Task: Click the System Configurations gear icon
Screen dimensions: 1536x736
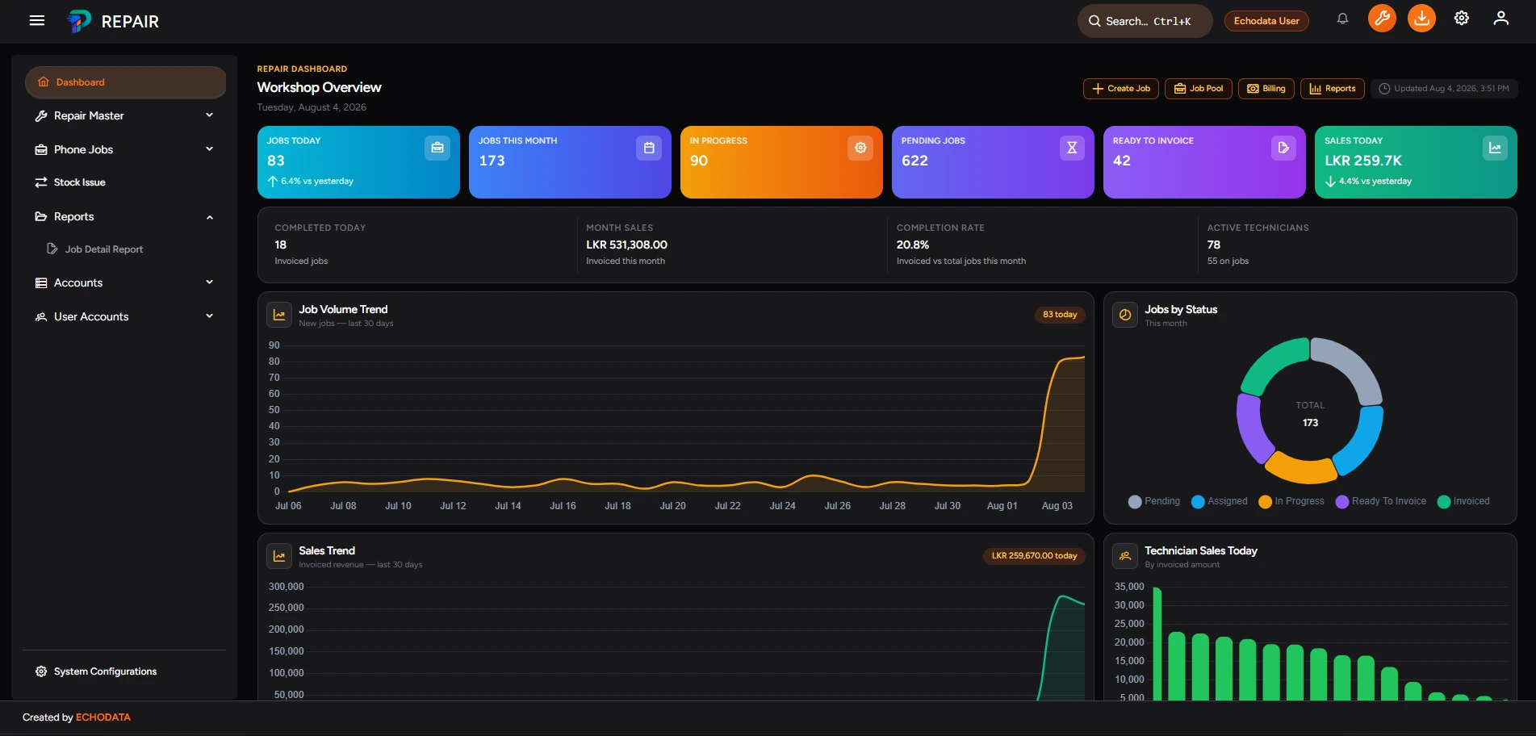Action: tap(41, 671)
